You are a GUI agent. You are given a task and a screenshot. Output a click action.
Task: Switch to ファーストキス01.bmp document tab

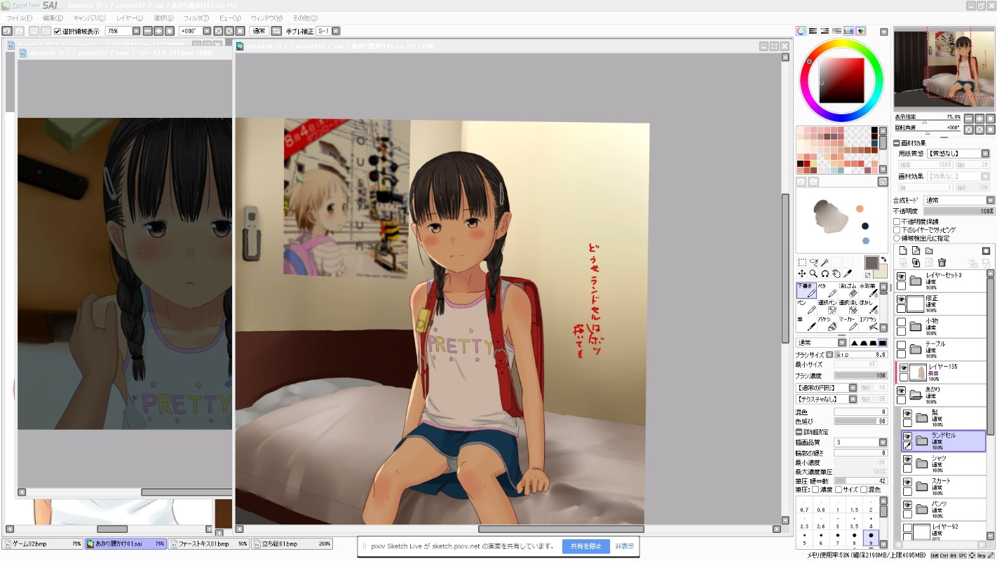208,543
